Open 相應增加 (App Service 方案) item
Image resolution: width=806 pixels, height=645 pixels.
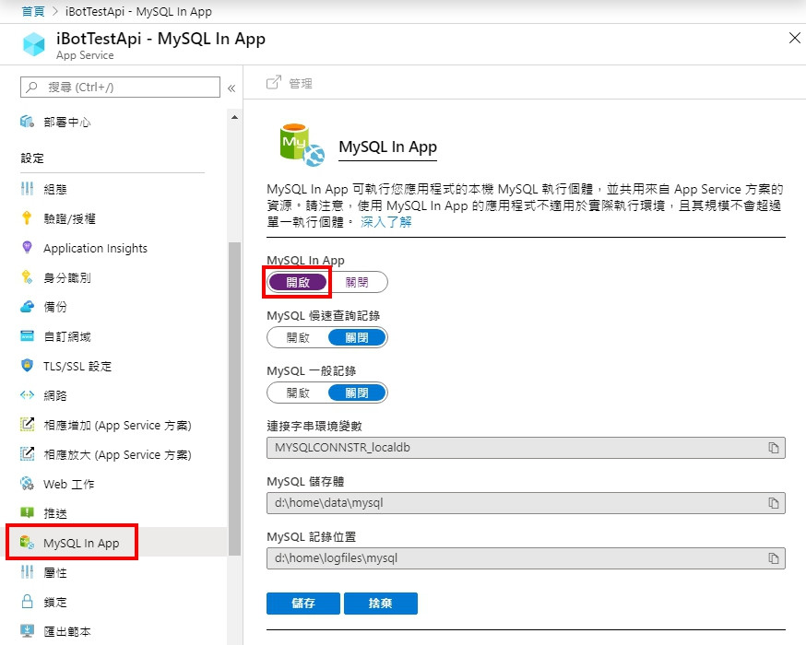116,425
